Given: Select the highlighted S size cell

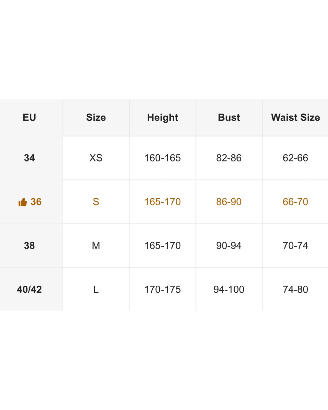Looking at the screenshot, I should coord(96,202).
